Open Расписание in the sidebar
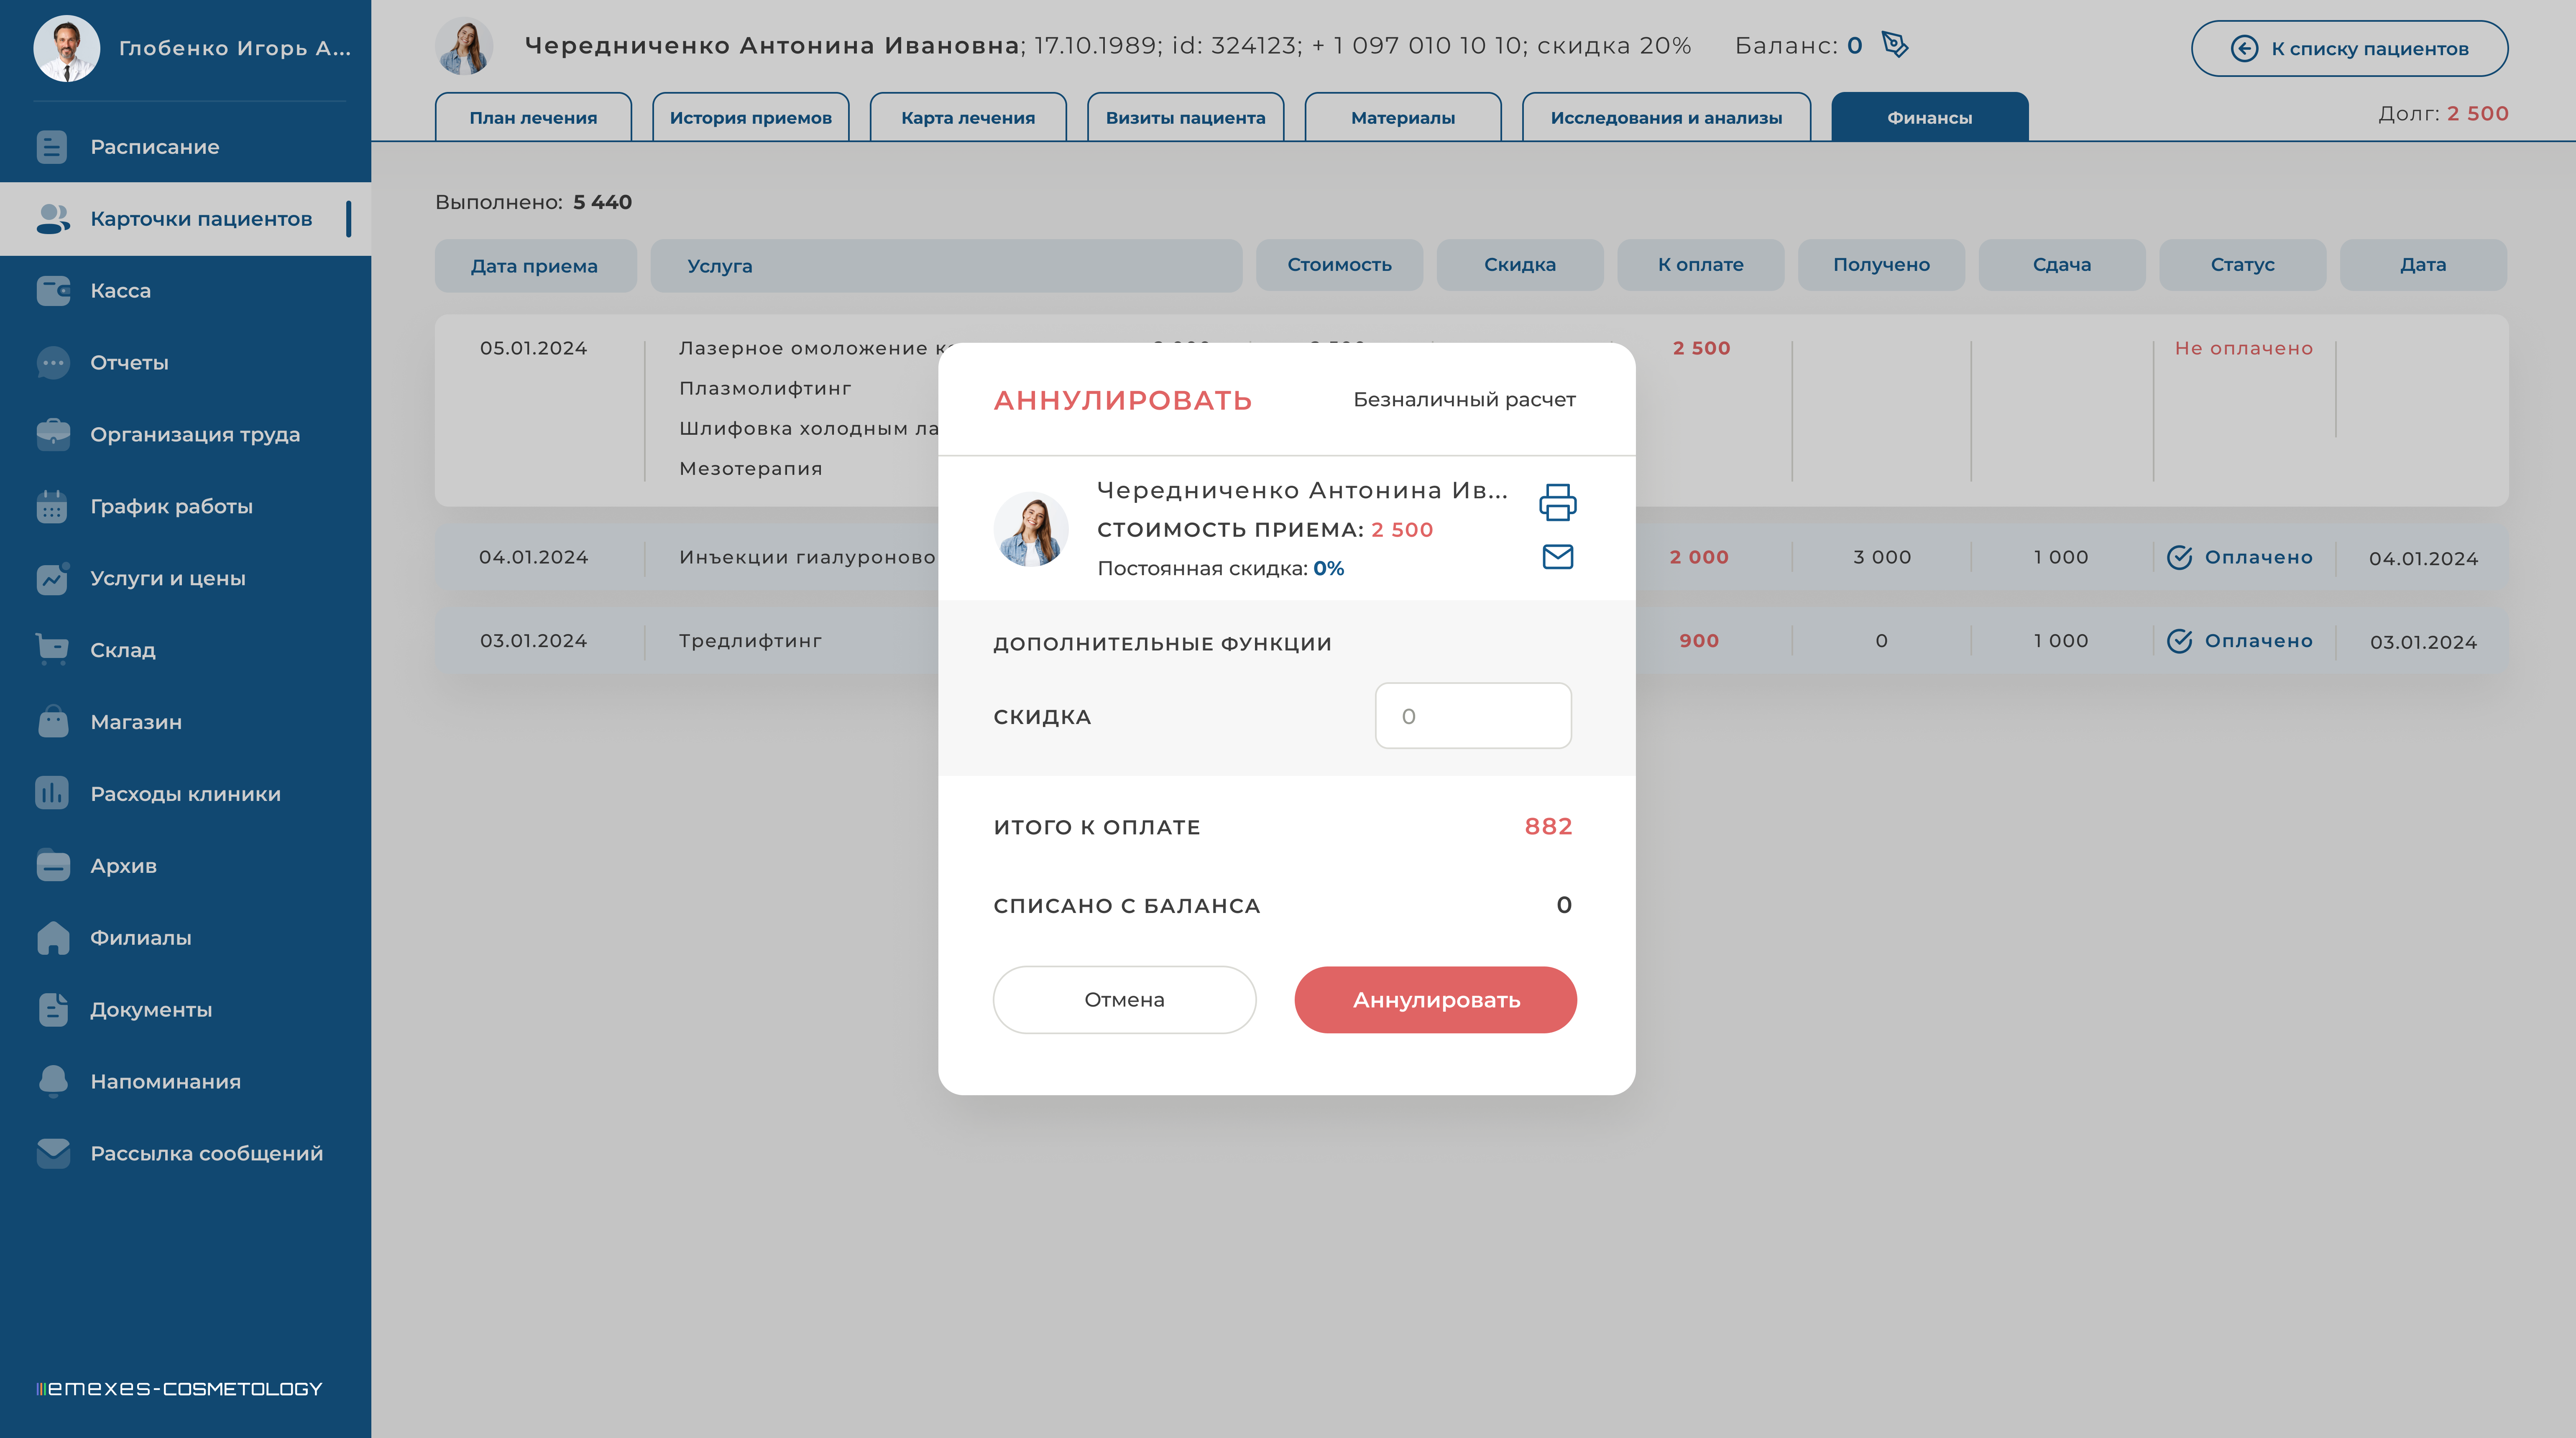This screenshot has width=2576, height=1438. (185, 147)
